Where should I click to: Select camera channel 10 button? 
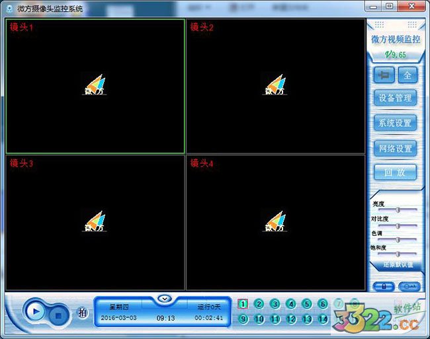(259, 319)
